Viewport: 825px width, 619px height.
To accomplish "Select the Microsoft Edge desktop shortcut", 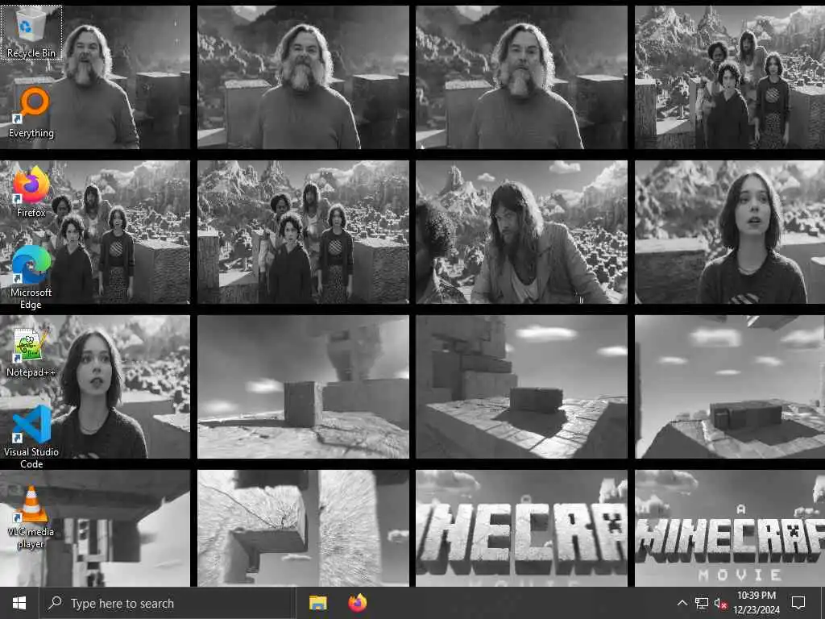I will coord(31,277).
